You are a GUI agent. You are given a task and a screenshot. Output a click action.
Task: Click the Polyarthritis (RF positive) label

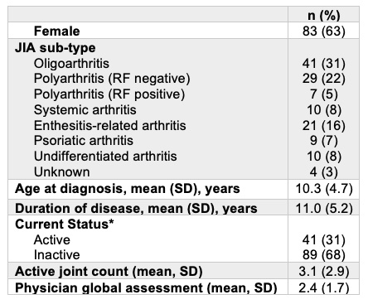(x=109, y=94)
